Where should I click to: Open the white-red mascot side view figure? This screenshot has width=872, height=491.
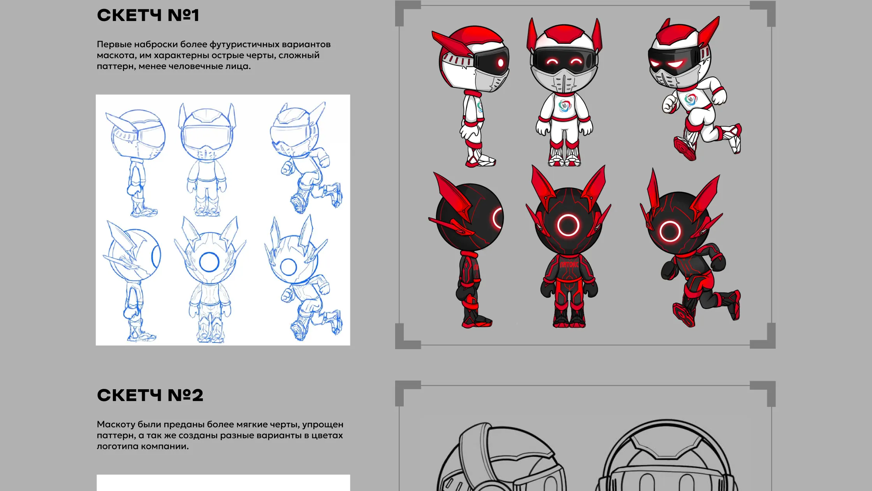coord(470,96)
